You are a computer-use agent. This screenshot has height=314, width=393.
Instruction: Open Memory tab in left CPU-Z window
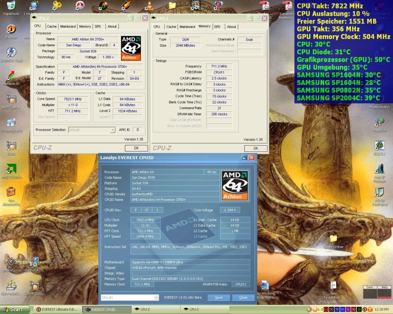(85, 26)
